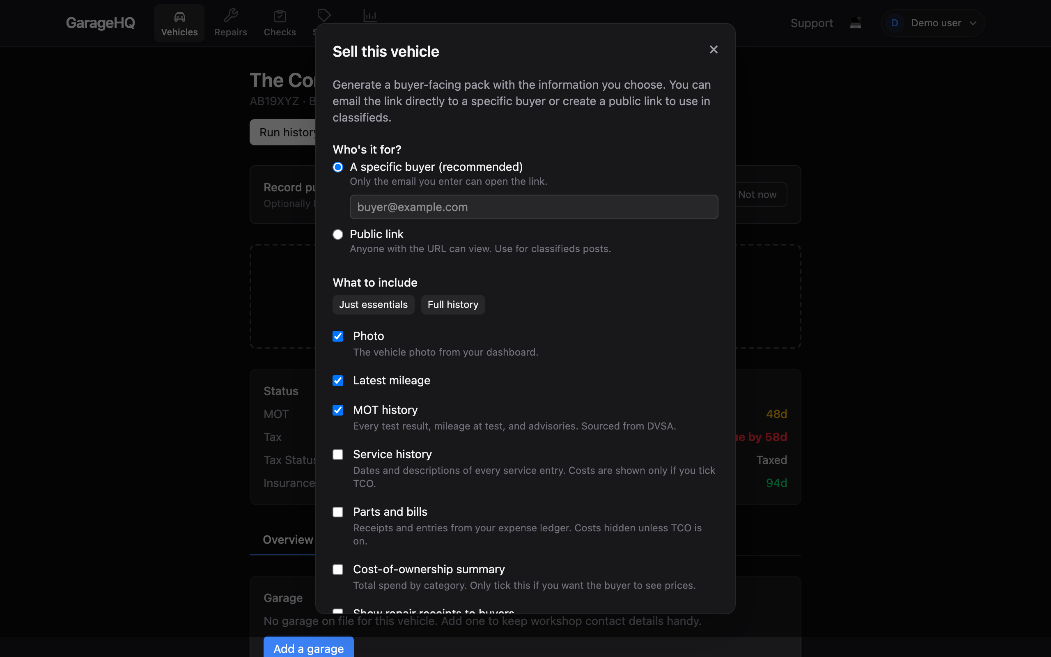Click the Taxed status value

[x=771, y=460]
